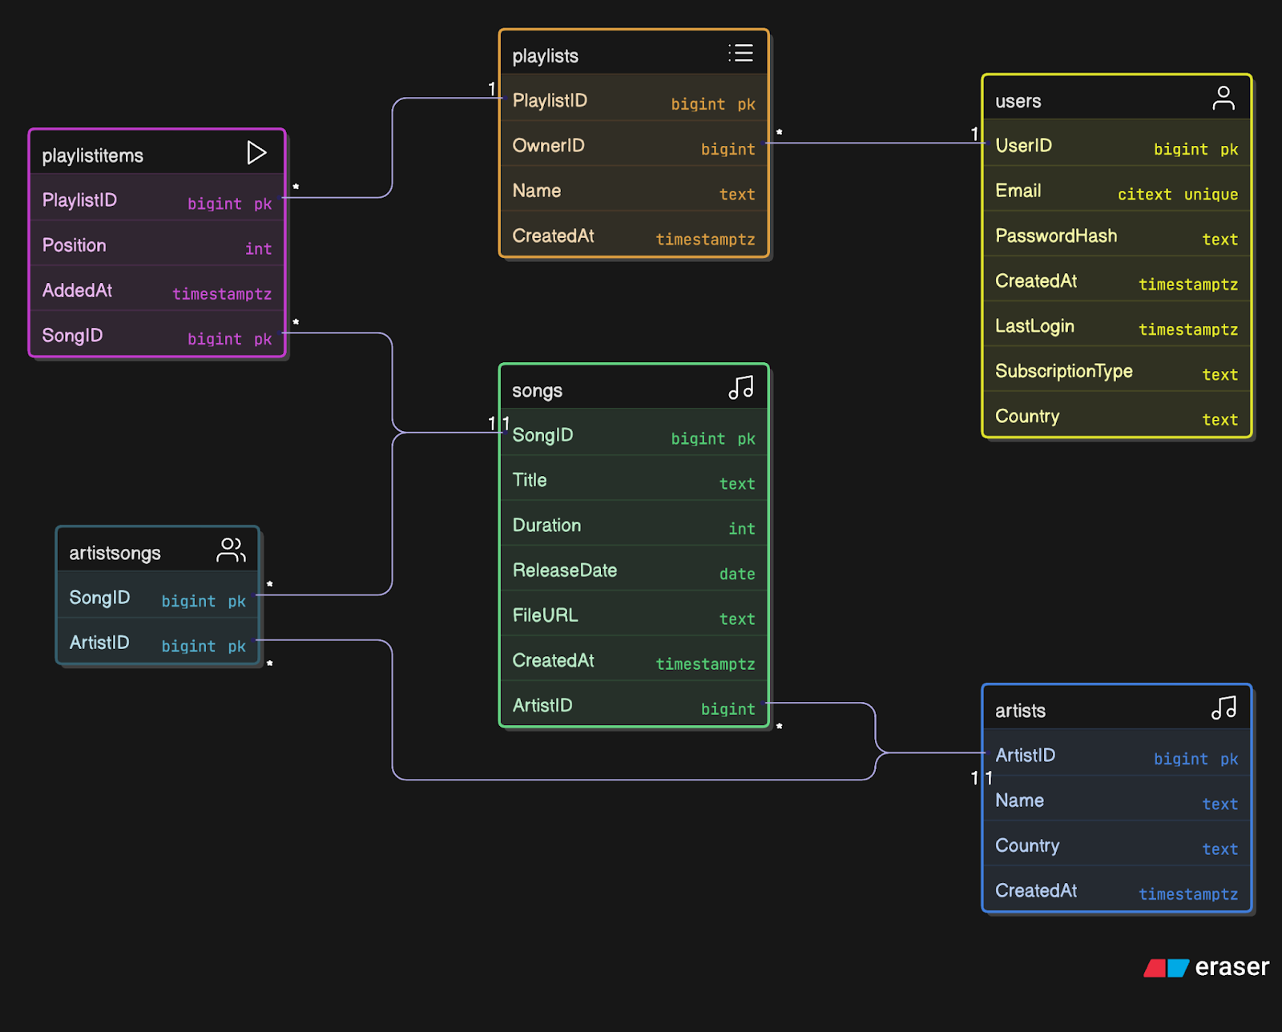Click PlaylistID field in playlistitems
The width and height of the screenshot is (1282, 1032).
(x=157, y=198)
